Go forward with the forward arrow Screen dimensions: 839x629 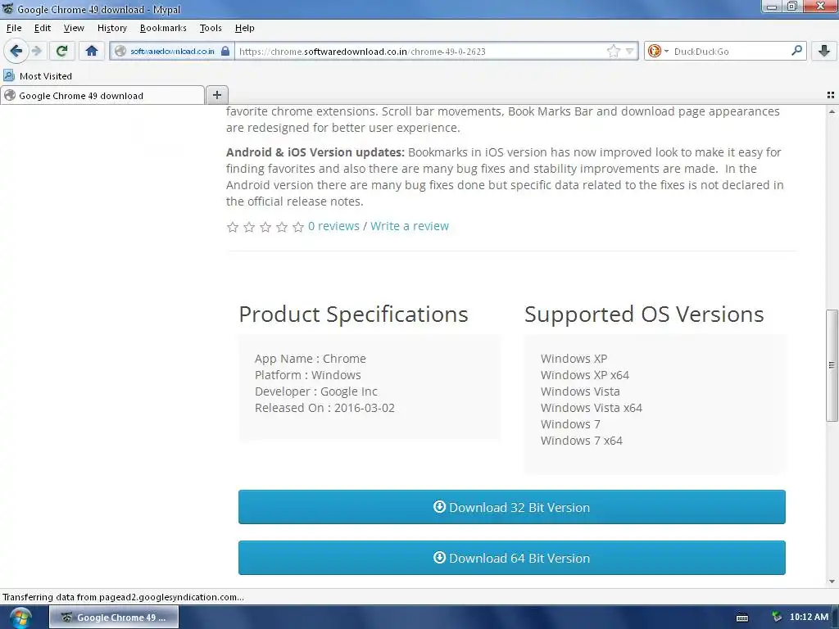(36, 51)
